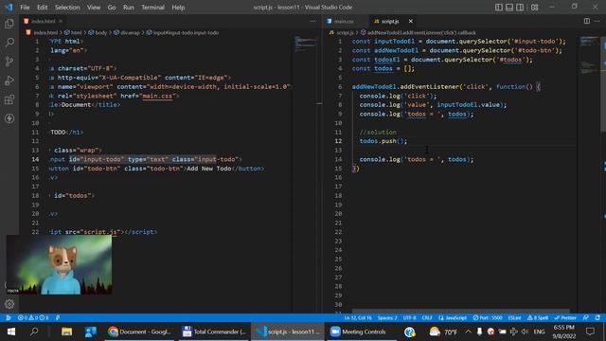Expand the addEventListener callback breadcrumb
Image resolution: width=606 pixels, height=341 pixels.
(419, 33)
